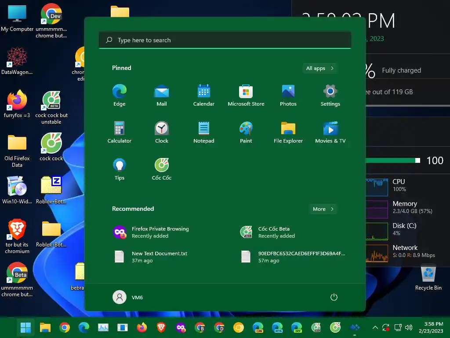
Task: Open the VM6 user account menu
Action: pyautogui.click(x=128, y=297)
